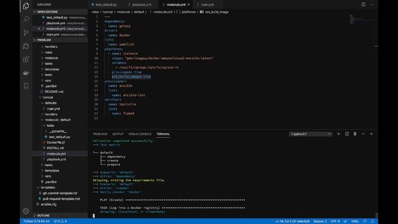Open INSTALL.rst in explorer tree
Viewport: 398px width, 224px height.
point(55,148)
